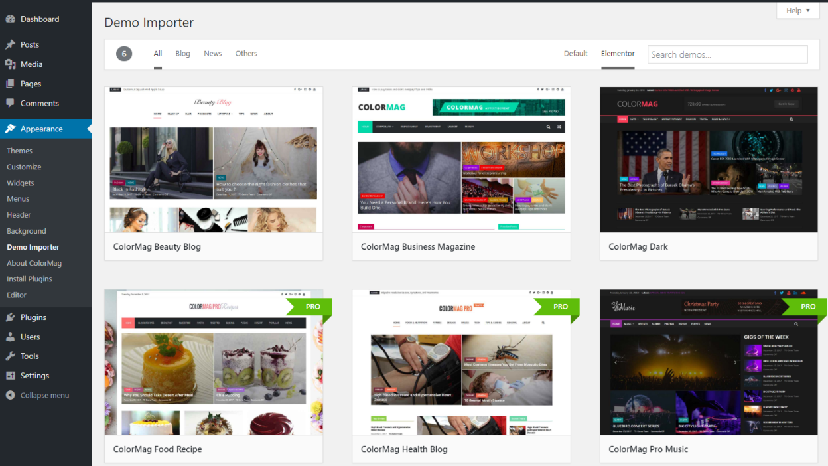Click the PRO ribbon on the Health Blog demo

[557, 307]
